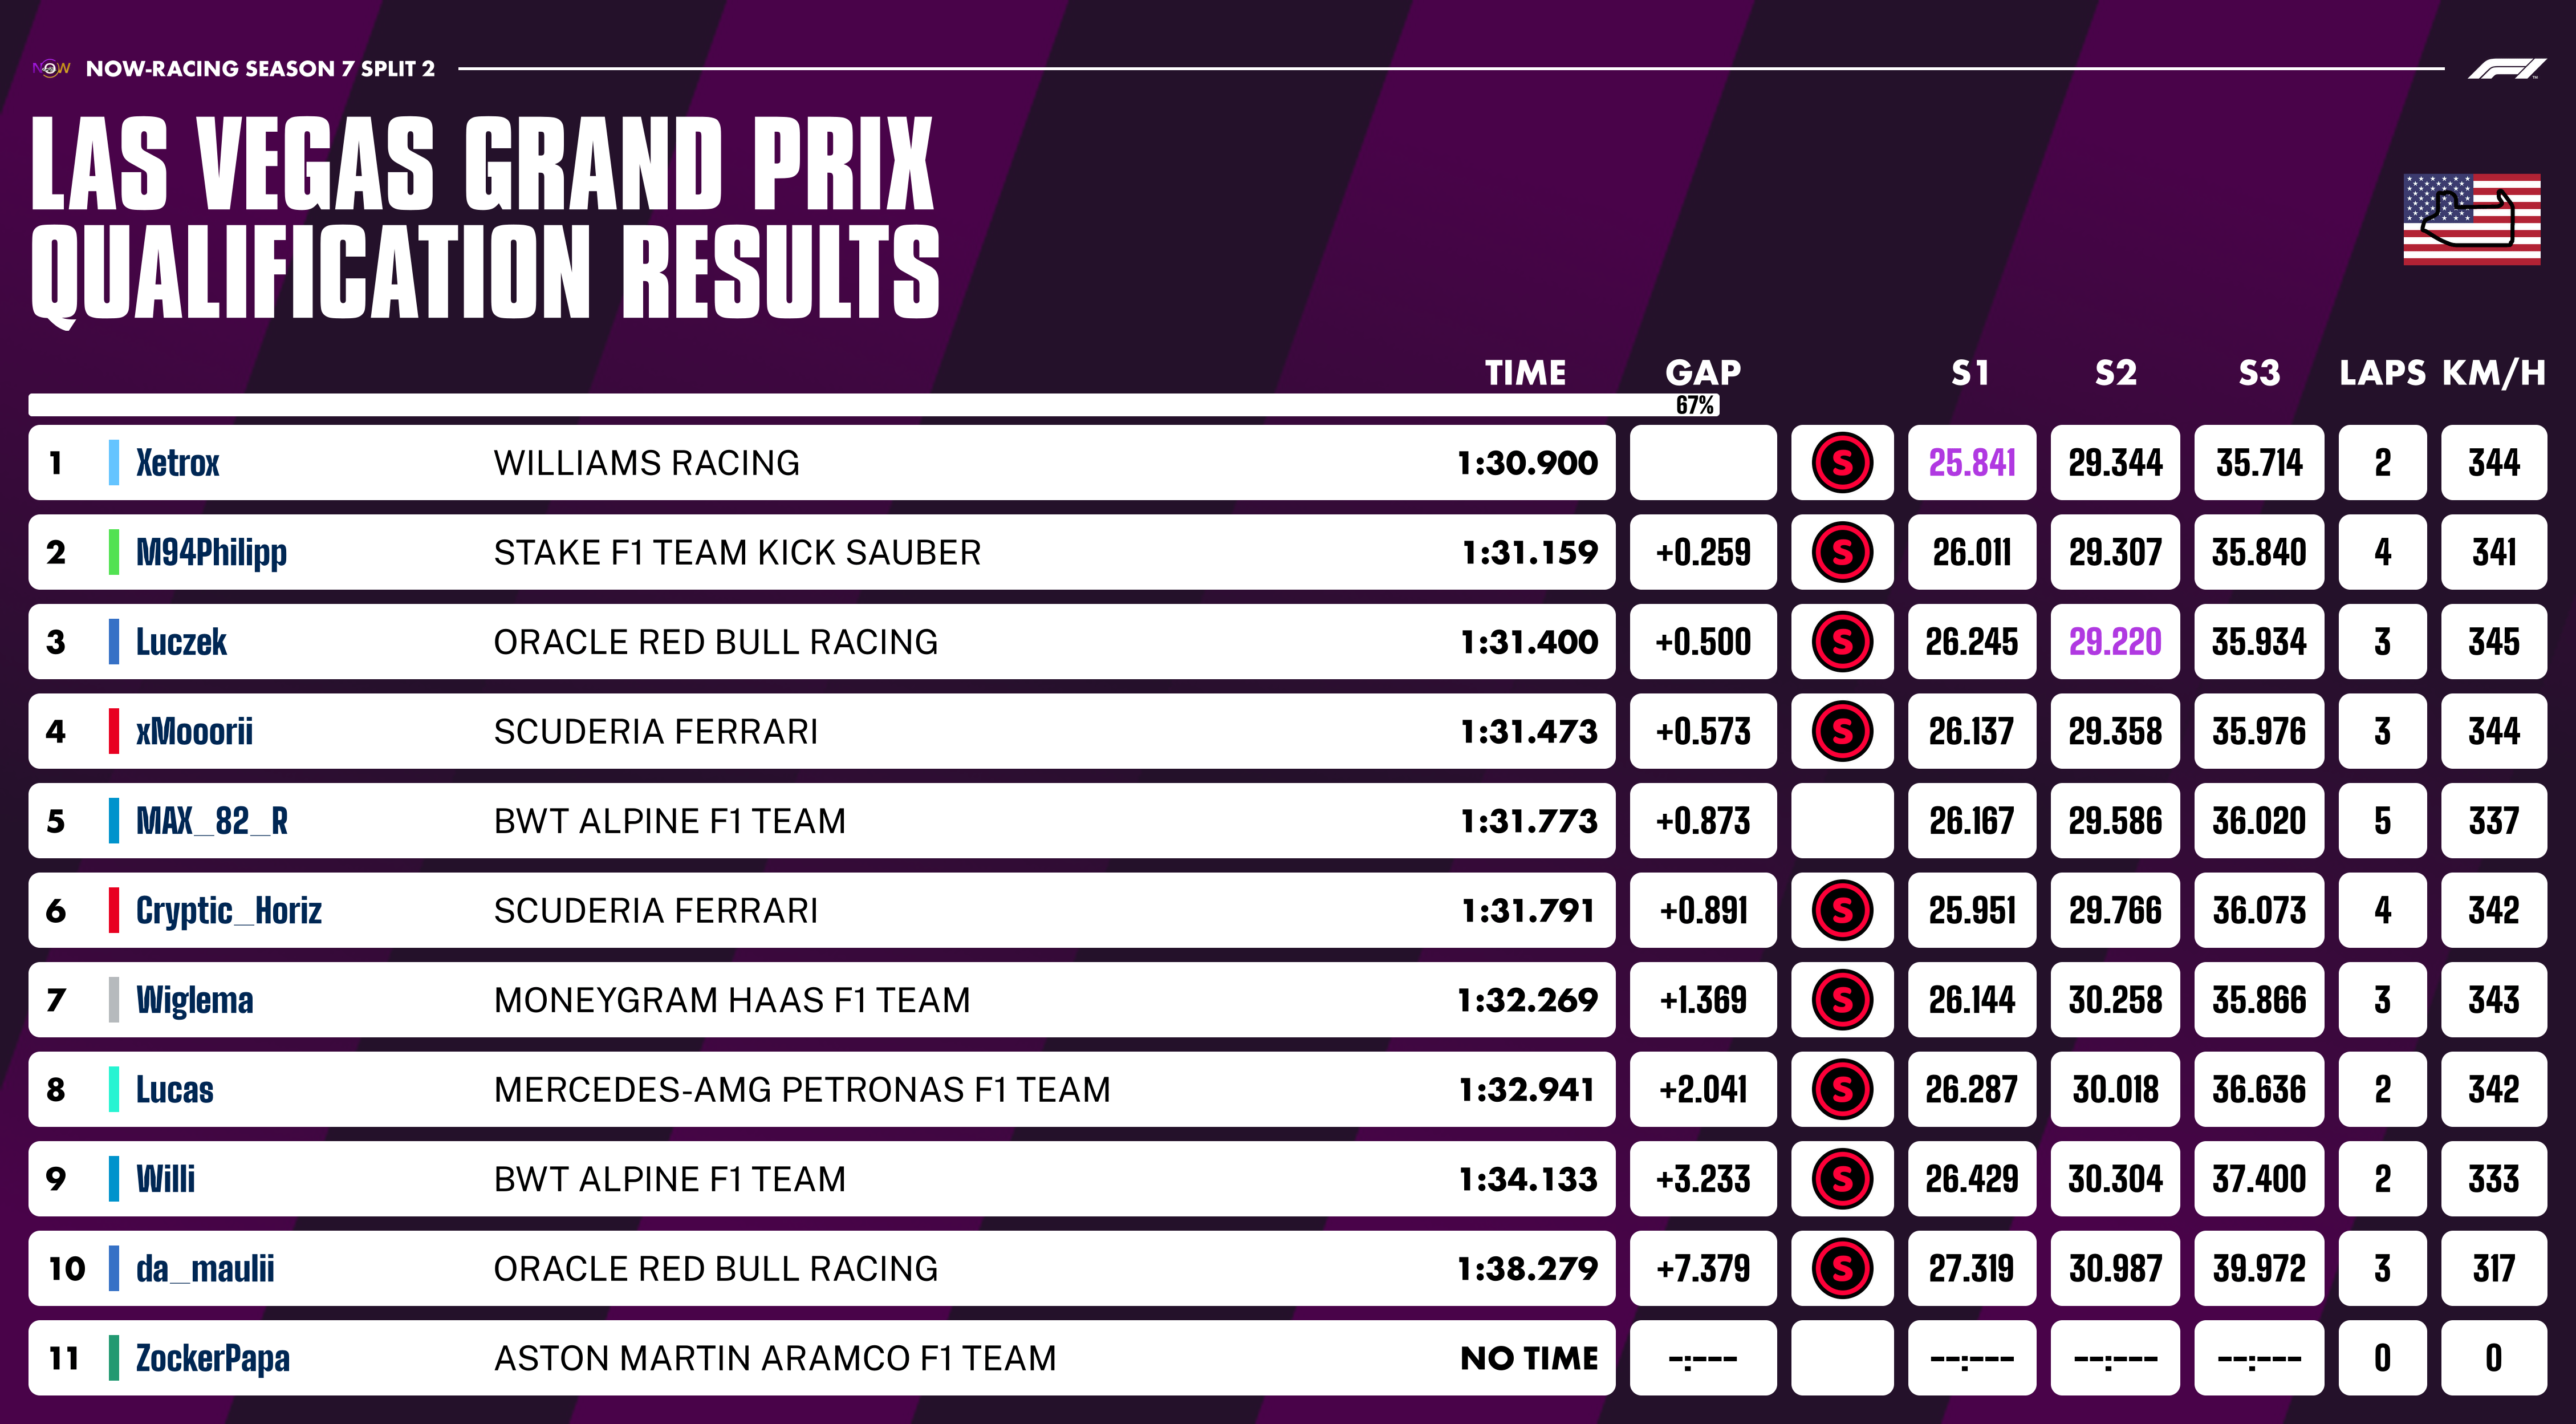The height and width of the screenshot is (1424, 2576).
Task: Click the green Sauber color bar beside M94Philipp
Action: click(114, 552)
